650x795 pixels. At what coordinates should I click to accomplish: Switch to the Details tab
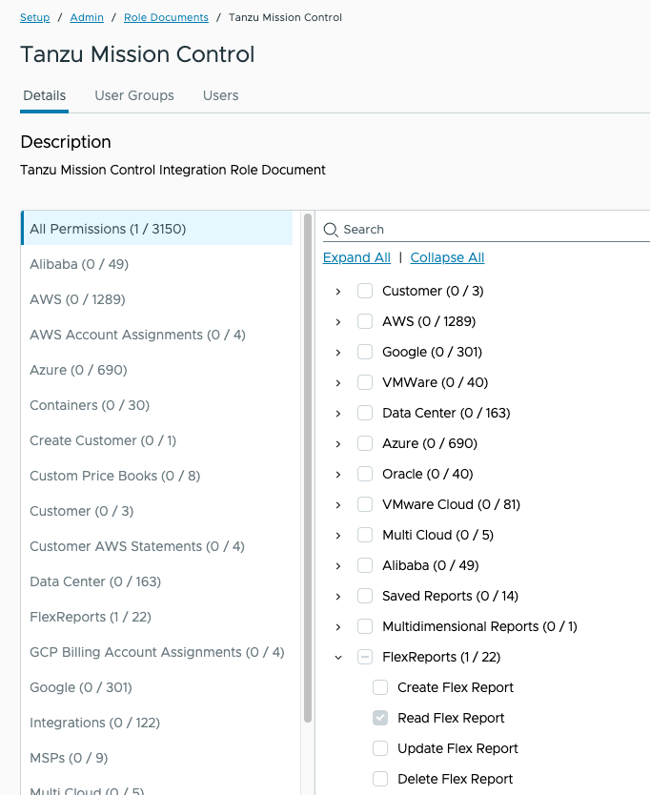point(45,96)
